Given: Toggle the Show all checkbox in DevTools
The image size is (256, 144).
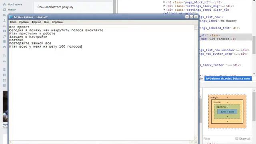Looking at the screenshot, I should 237,138.
